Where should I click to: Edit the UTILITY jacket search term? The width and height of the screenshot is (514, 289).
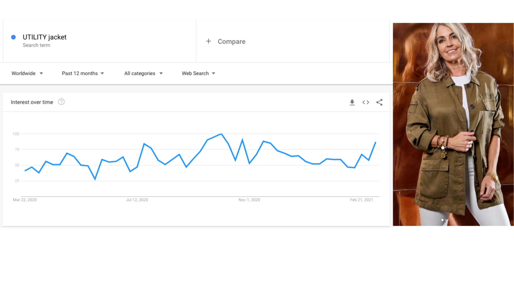tap(45, 37)
